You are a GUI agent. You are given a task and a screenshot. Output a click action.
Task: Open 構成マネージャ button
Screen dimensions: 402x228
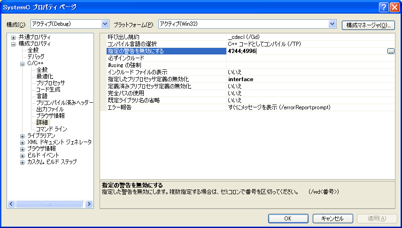pyautogui.click(x=368, y=25)
